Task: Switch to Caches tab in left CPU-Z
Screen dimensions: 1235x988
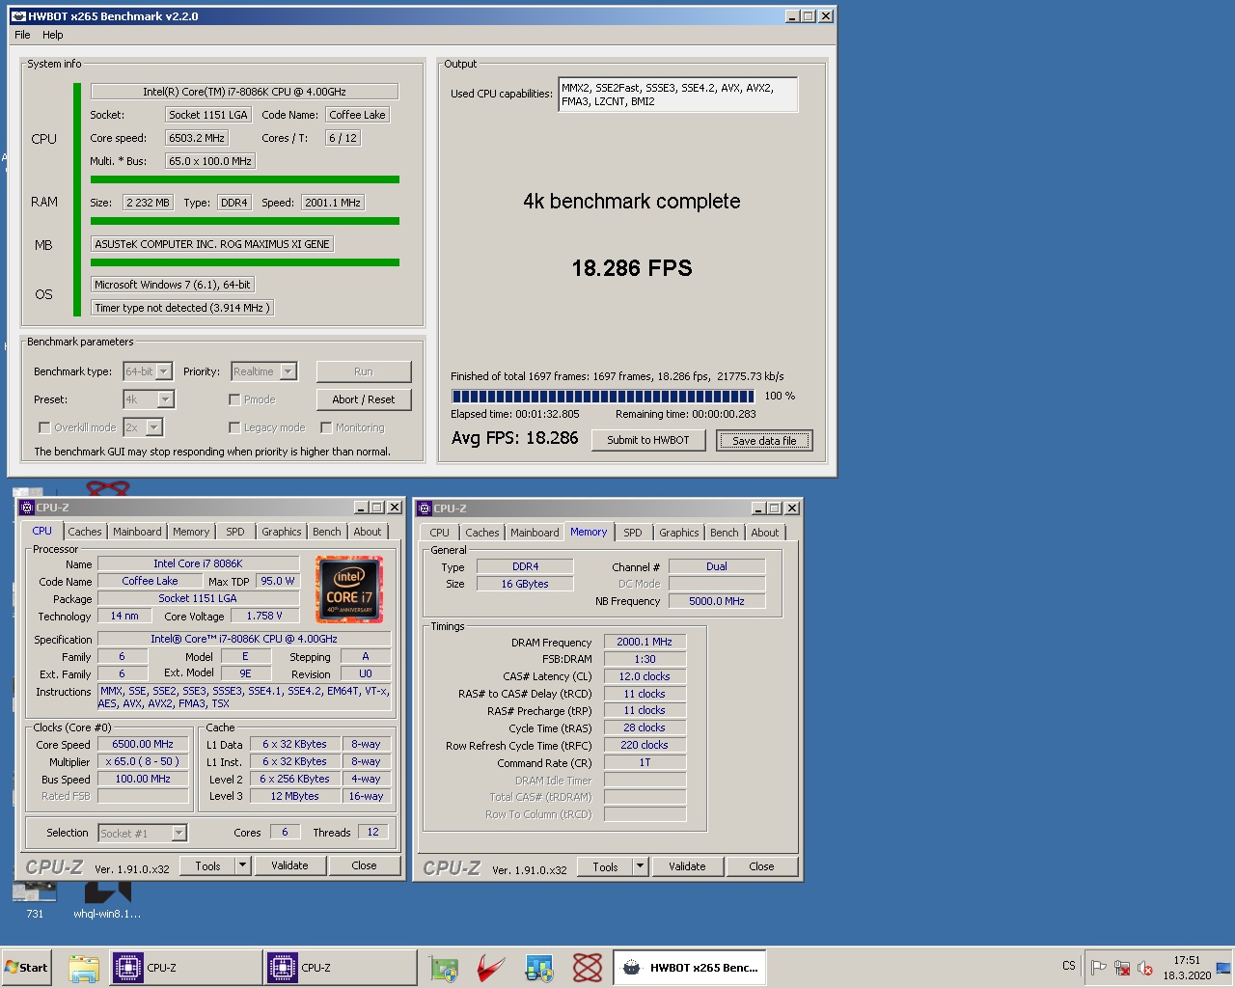Action: tap(85, 532)
